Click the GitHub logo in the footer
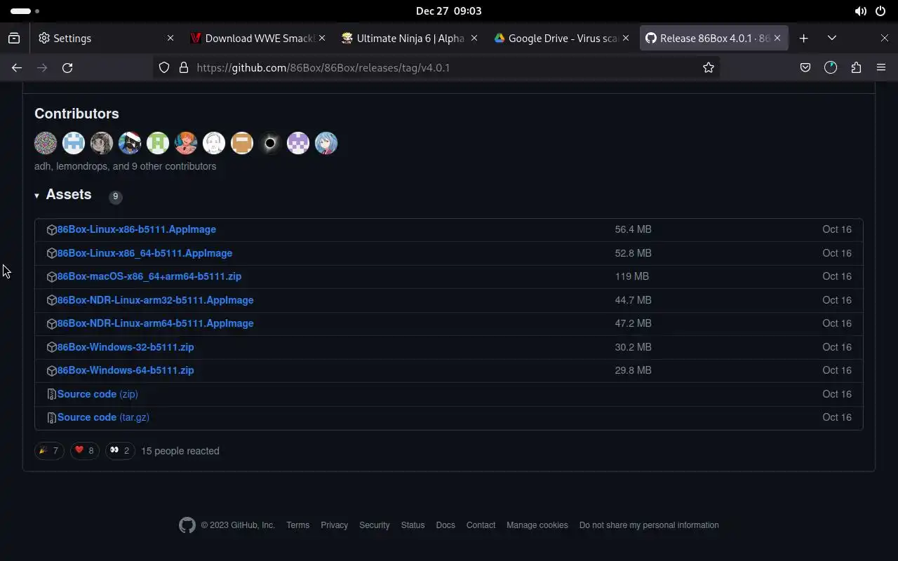Viewport: 898px width, 561px height. (187, 525)
